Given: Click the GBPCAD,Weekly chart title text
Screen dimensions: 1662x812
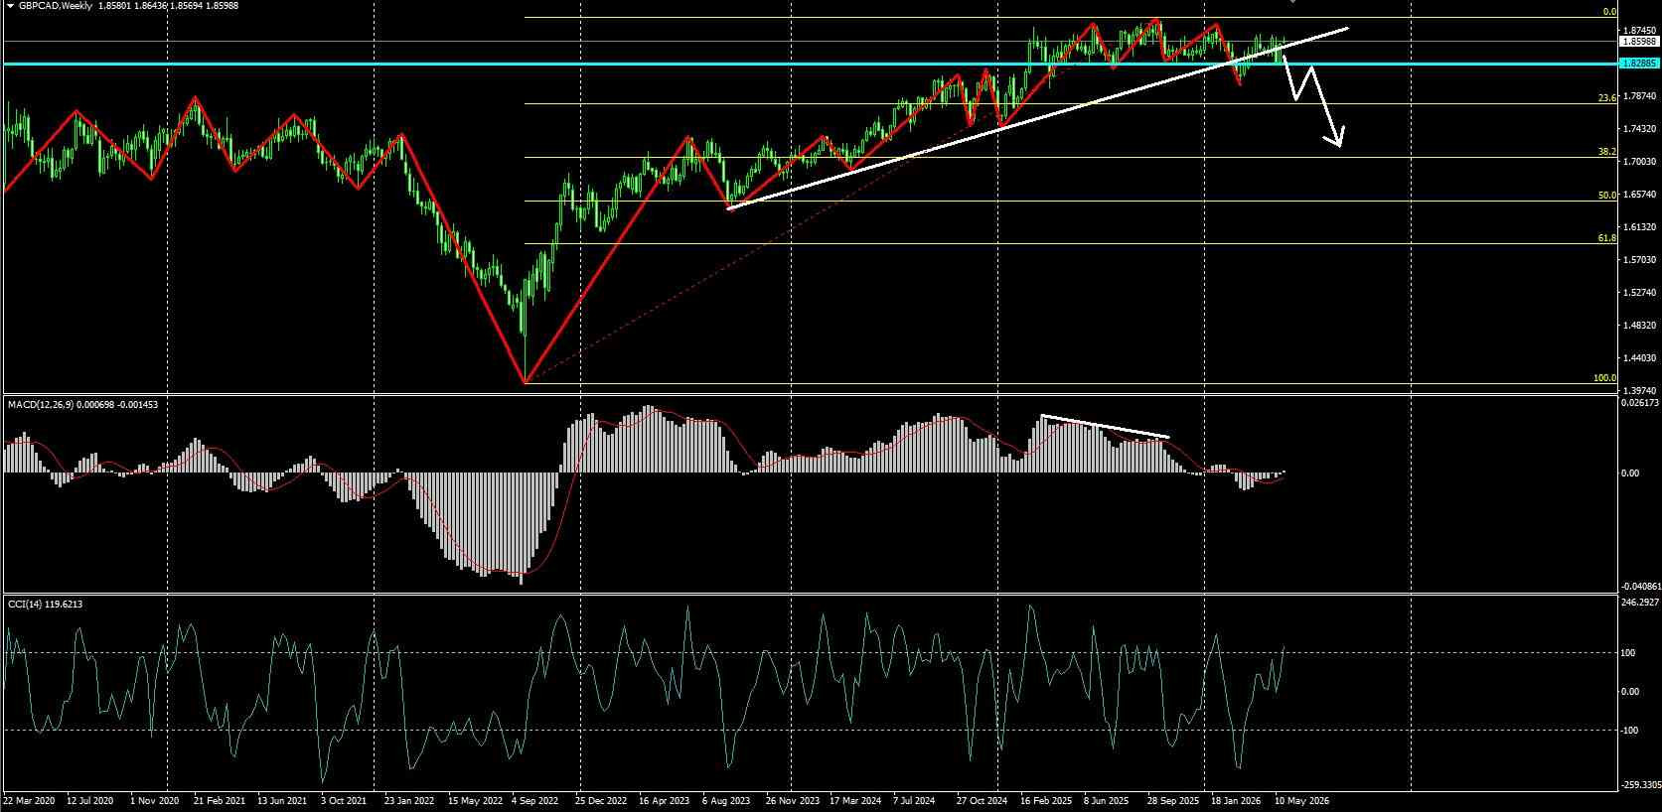Looking at the screenshot, I should [x=56, y=6].
